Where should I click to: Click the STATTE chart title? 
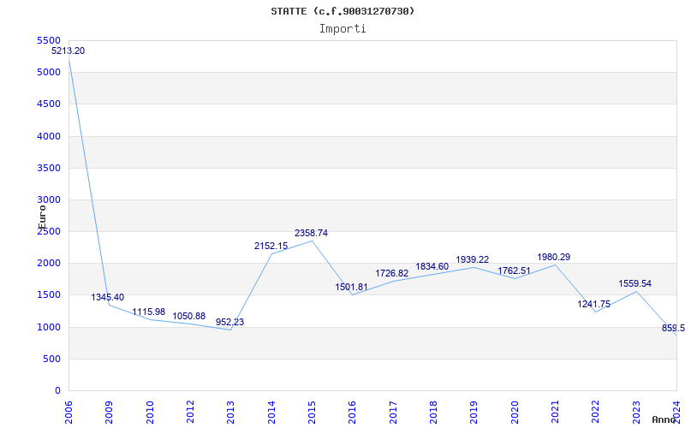[x=342, y=11]
